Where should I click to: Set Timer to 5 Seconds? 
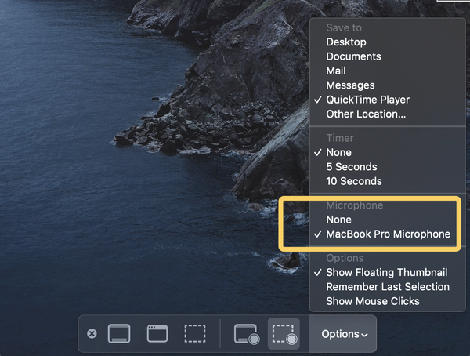[388, 167]
